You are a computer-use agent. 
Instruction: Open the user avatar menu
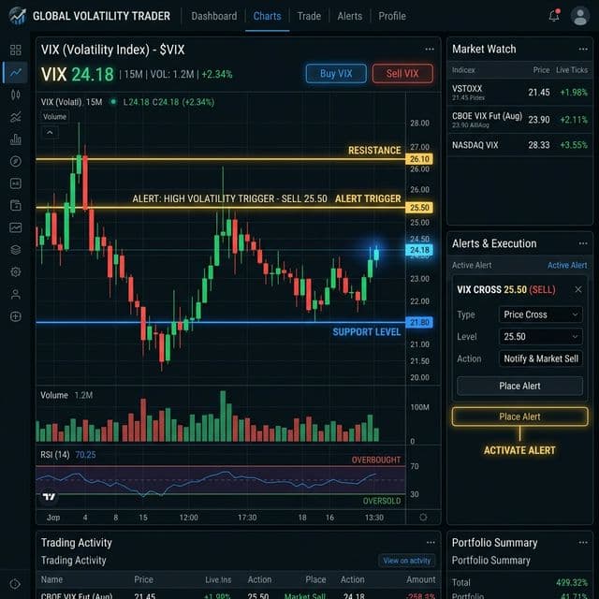tap(580, 16)
